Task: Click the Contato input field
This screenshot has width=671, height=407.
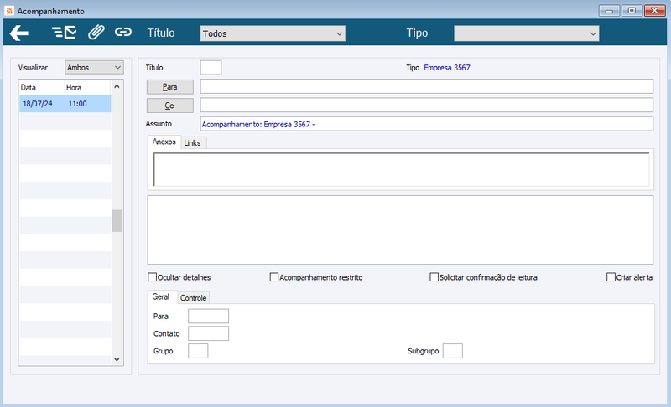Action: [208, 333]
